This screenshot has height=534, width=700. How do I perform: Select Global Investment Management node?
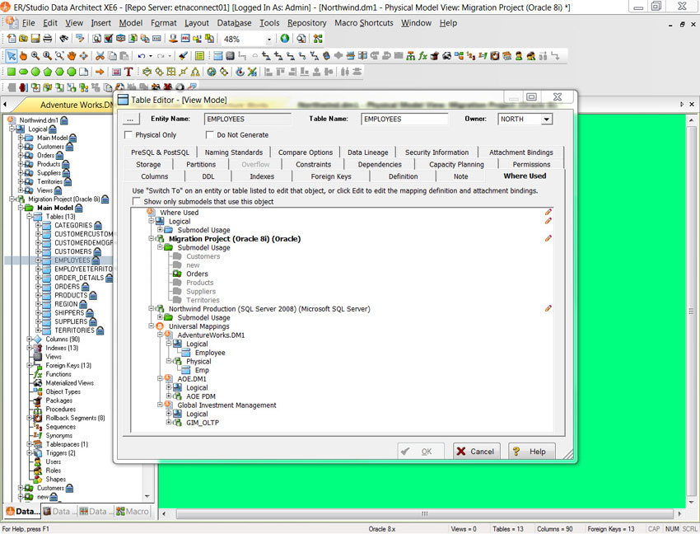(x=226, y=405)
